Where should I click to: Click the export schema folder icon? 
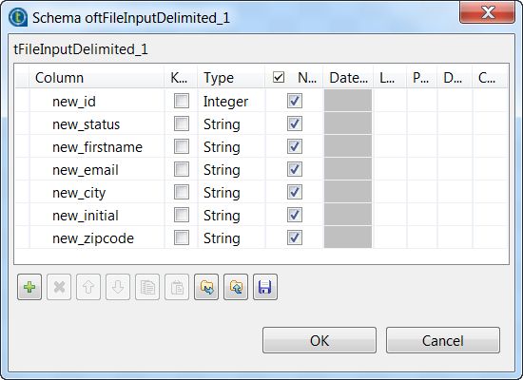pos(236,287)
